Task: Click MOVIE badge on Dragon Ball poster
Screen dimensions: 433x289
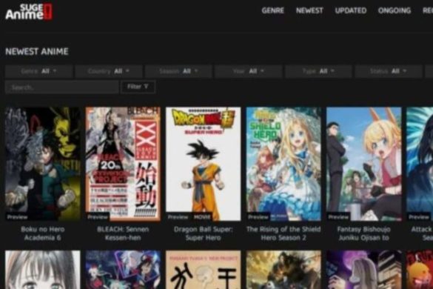Action: coord(202,217)
